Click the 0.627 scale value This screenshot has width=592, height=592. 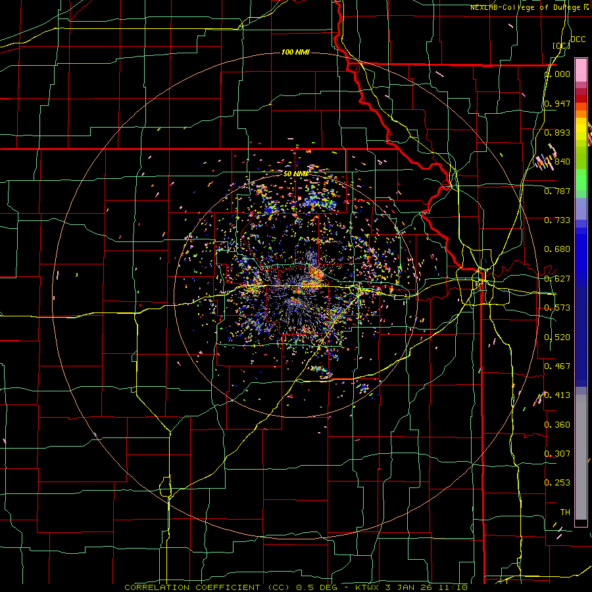click(x=557, y=279)
